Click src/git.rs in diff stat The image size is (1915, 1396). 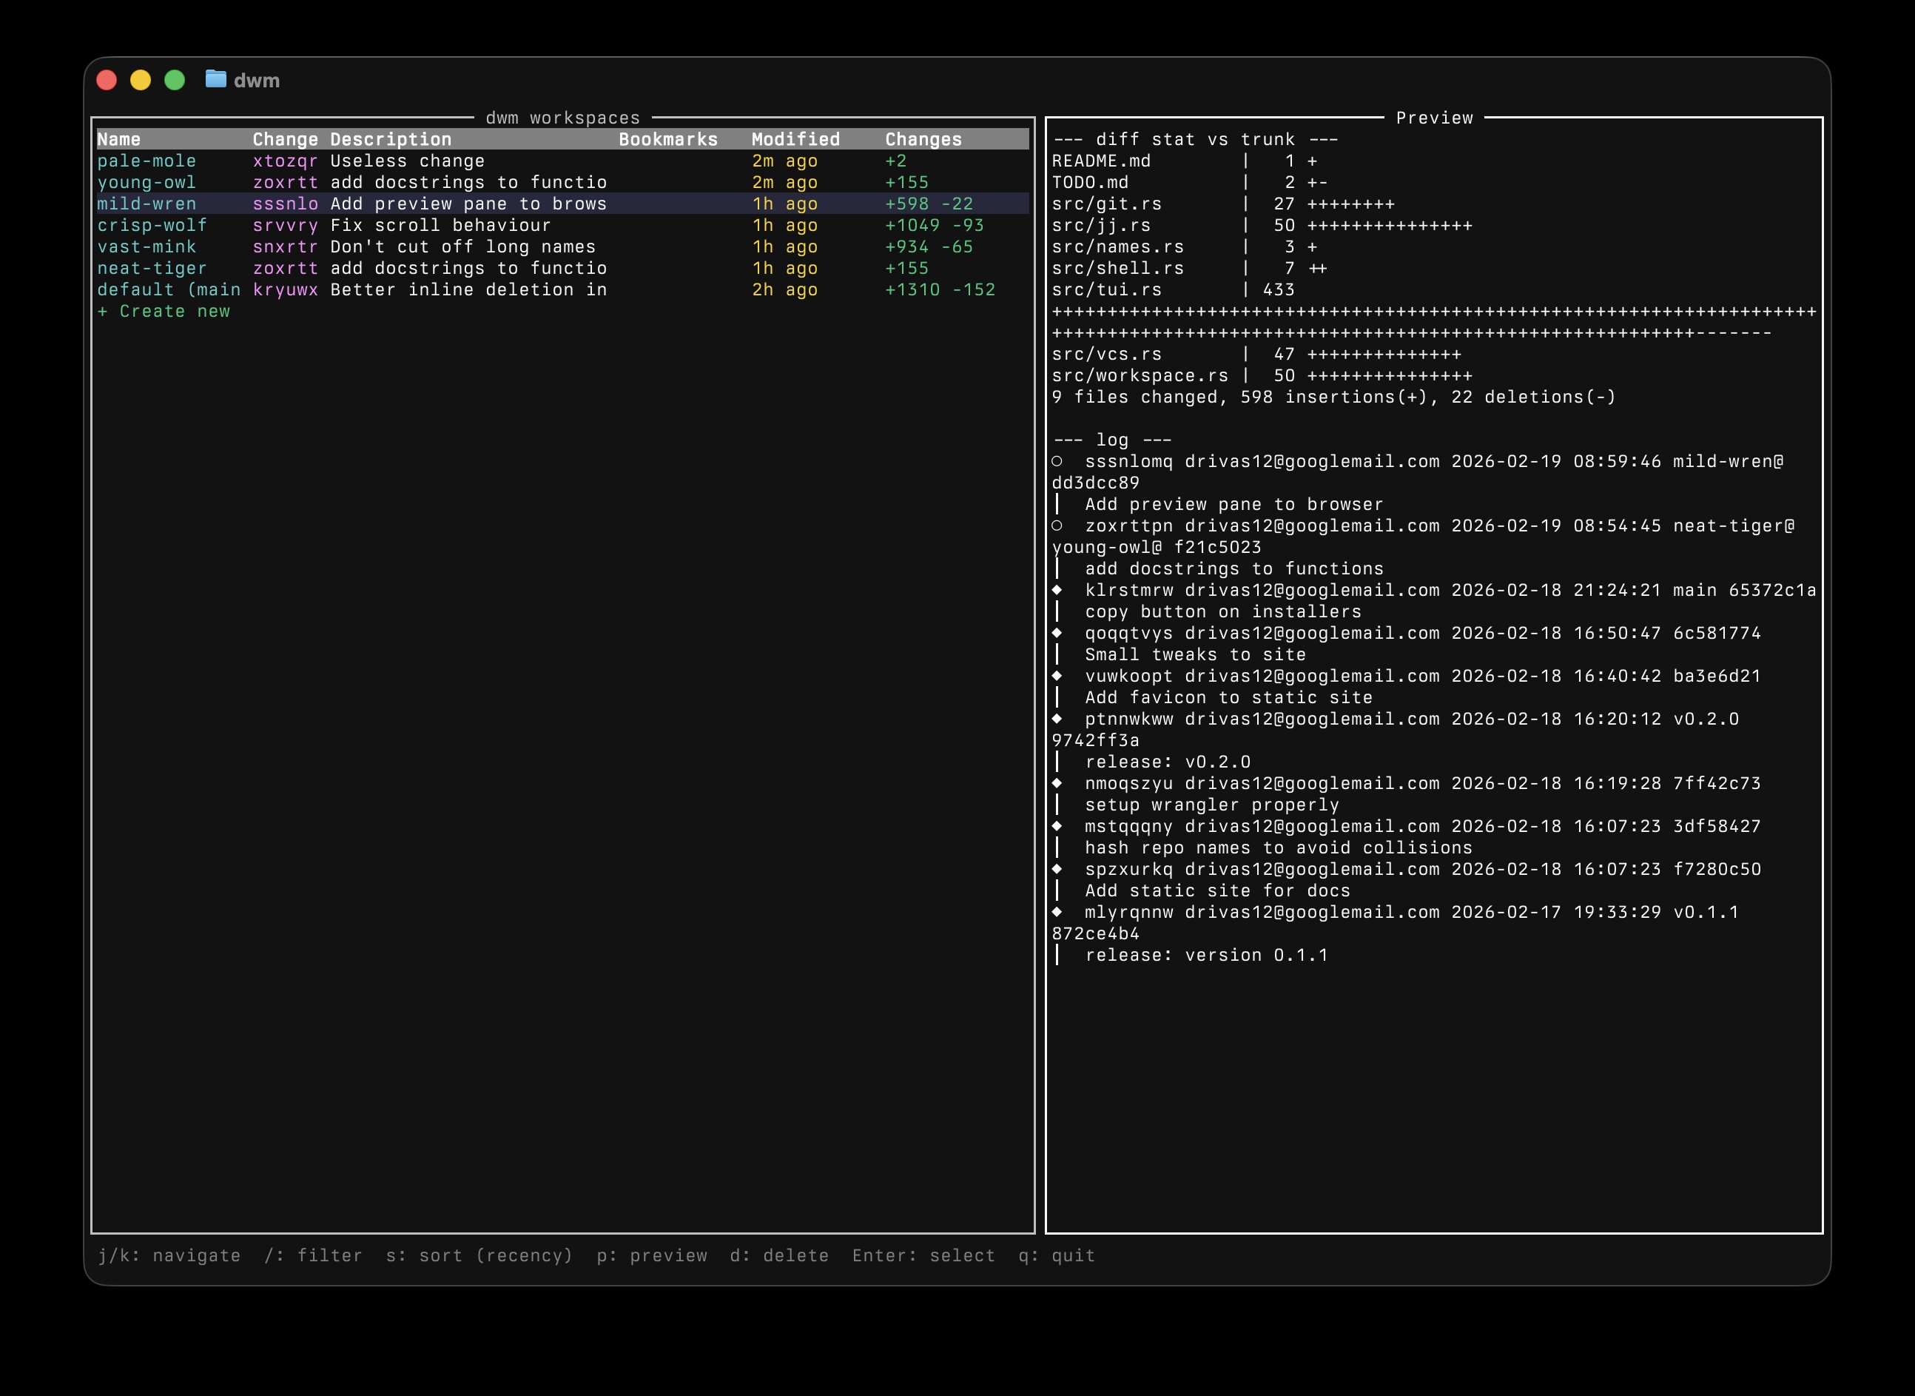click(1106, 204)
